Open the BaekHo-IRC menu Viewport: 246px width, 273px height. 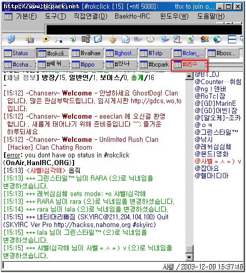tap(132, 17)
